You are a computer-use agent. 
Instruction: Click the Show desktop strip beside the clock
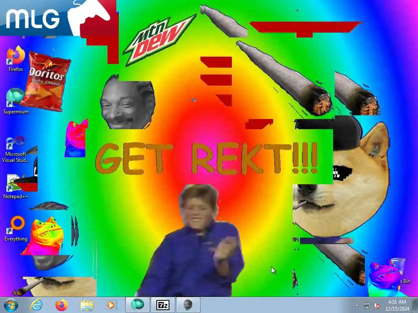(415, 305)
